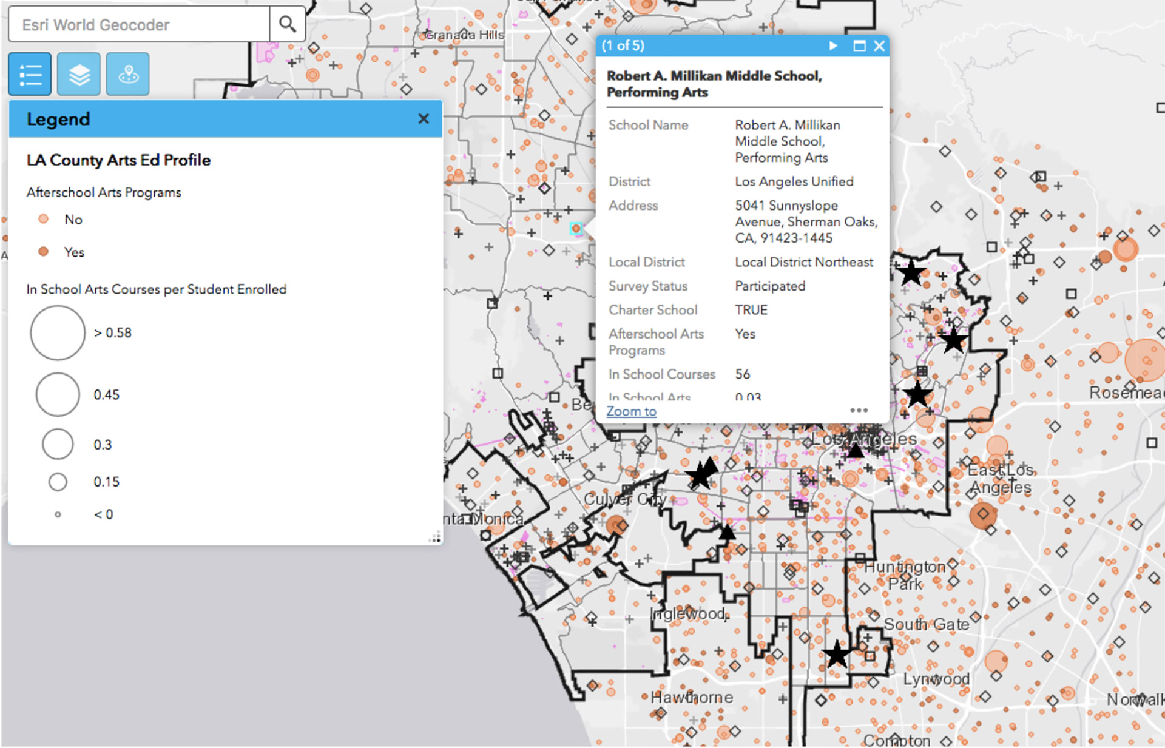Click the triangle marker below Los Angeles label
1165x748 pixels.
[856, 450]
